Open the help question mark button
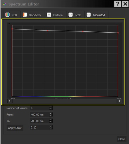This screenshot has width=129, height=144. click(118, 4)
